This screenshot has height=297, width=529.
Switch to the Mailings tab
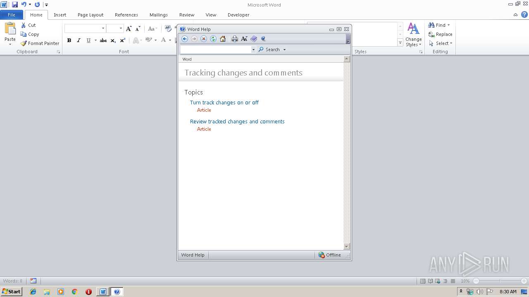[x=159, y=15]
